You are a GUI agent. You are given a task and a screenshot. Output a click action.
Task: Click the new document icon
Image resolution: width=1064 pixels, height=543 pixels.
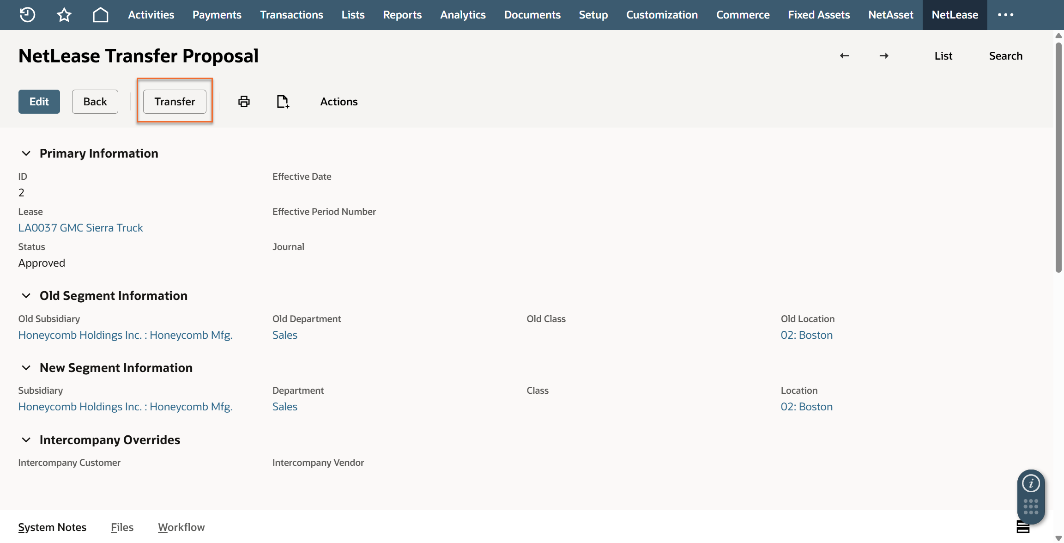283,102
